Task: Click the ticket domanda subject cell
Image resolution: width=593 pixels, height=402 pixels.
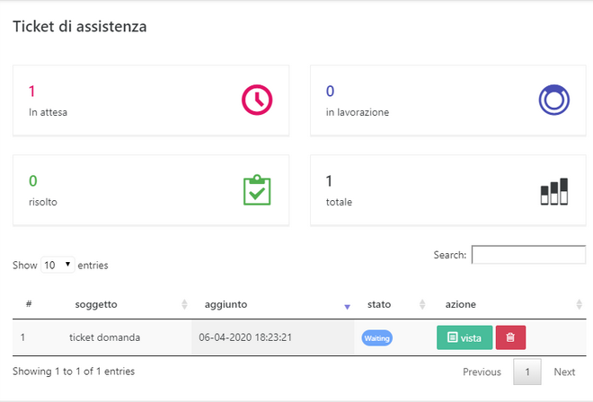Action: pos(104,337)
